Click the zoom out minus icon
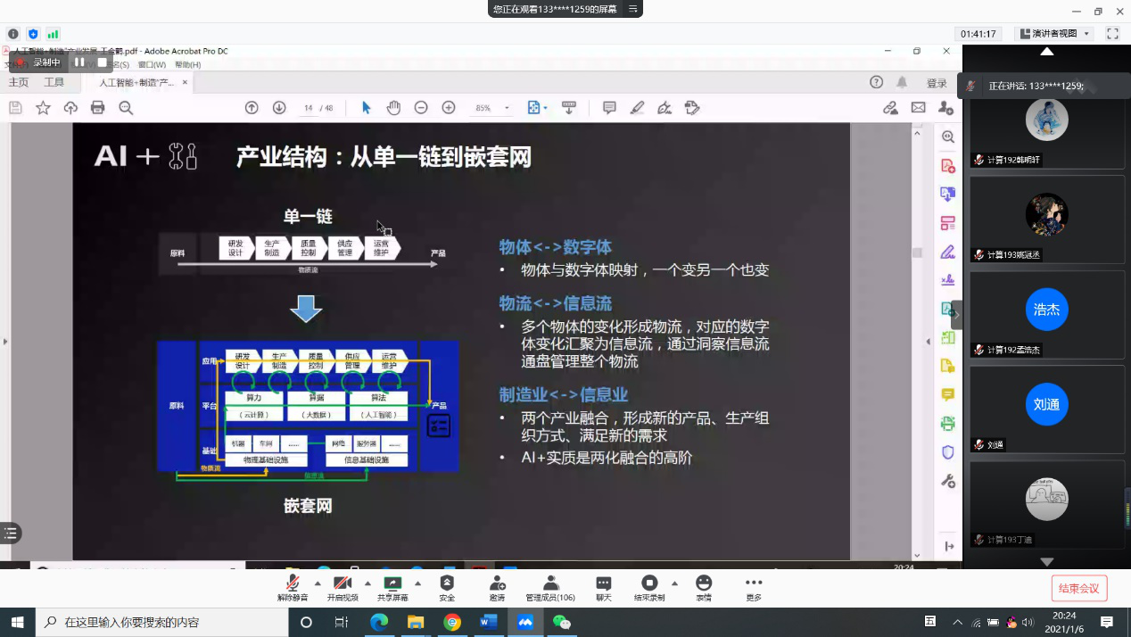The image size is (1131, 637). tap(421, 108)
